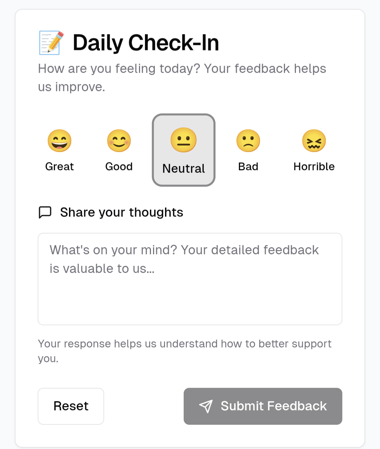Viewport: 380px width, 449px height.
Task: Click the "Daily Check-In" heading
Action: [x=146, y=43]
